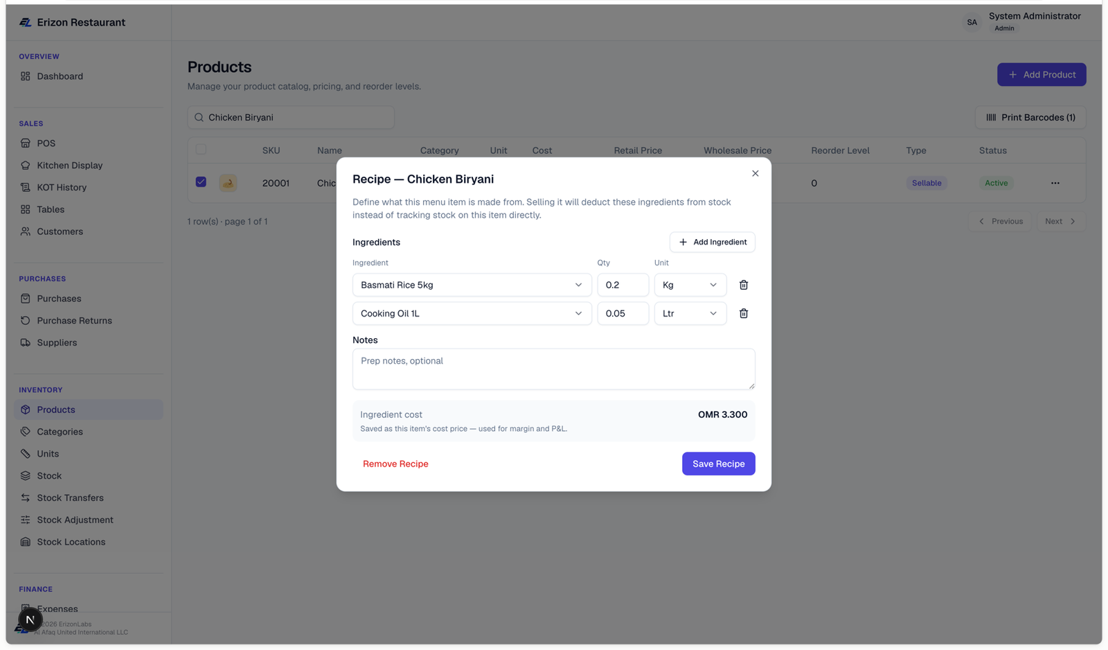
Task: Click the Add Ingredient button
Action: (713, 242)
